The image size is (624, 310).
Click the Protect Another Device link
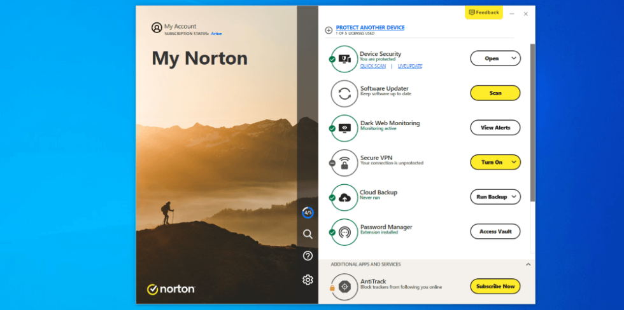click(370, 27)
